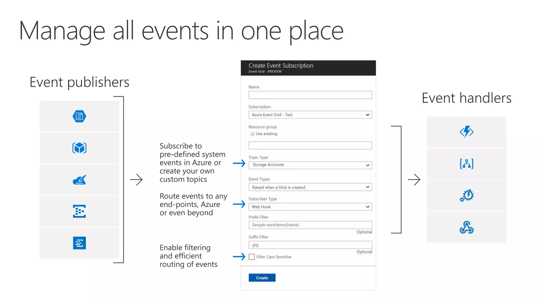Click the Prefix Filter text field
The width and height of the screenshot is (540, 303).
pyautogui.click(x=310, y=225)
